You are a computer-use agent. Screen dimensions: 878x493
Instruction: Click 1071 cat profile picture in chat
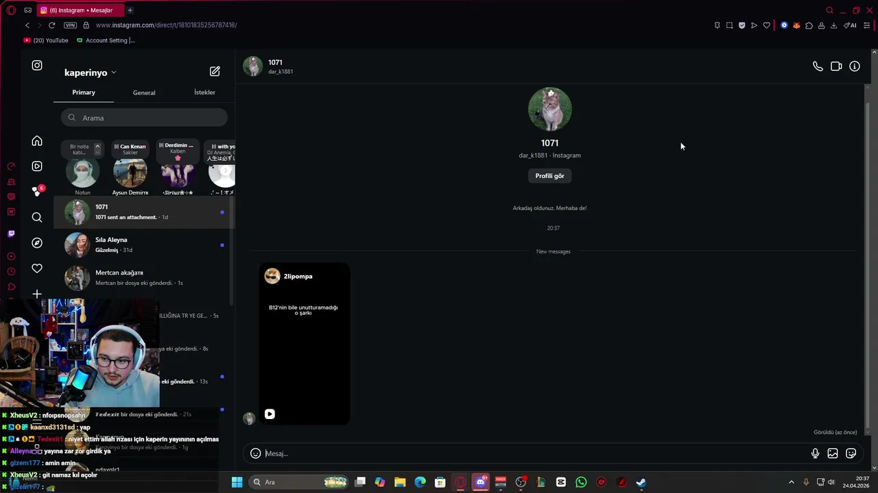point(550,109)
